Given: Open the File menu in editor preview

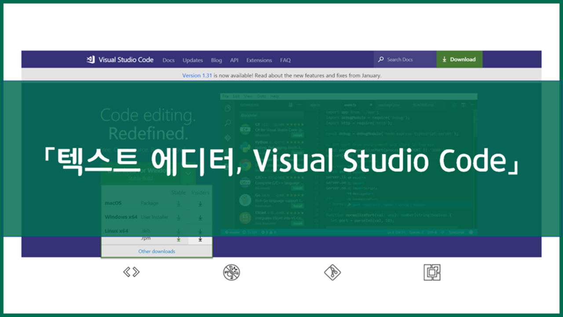Looking at the screenshot, I should 226,96.
